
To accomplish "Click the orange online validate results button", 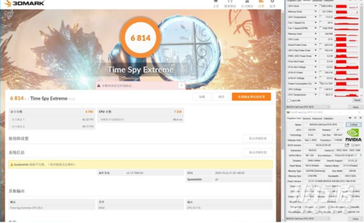I will pyautogui.click(x=251, y=97).
